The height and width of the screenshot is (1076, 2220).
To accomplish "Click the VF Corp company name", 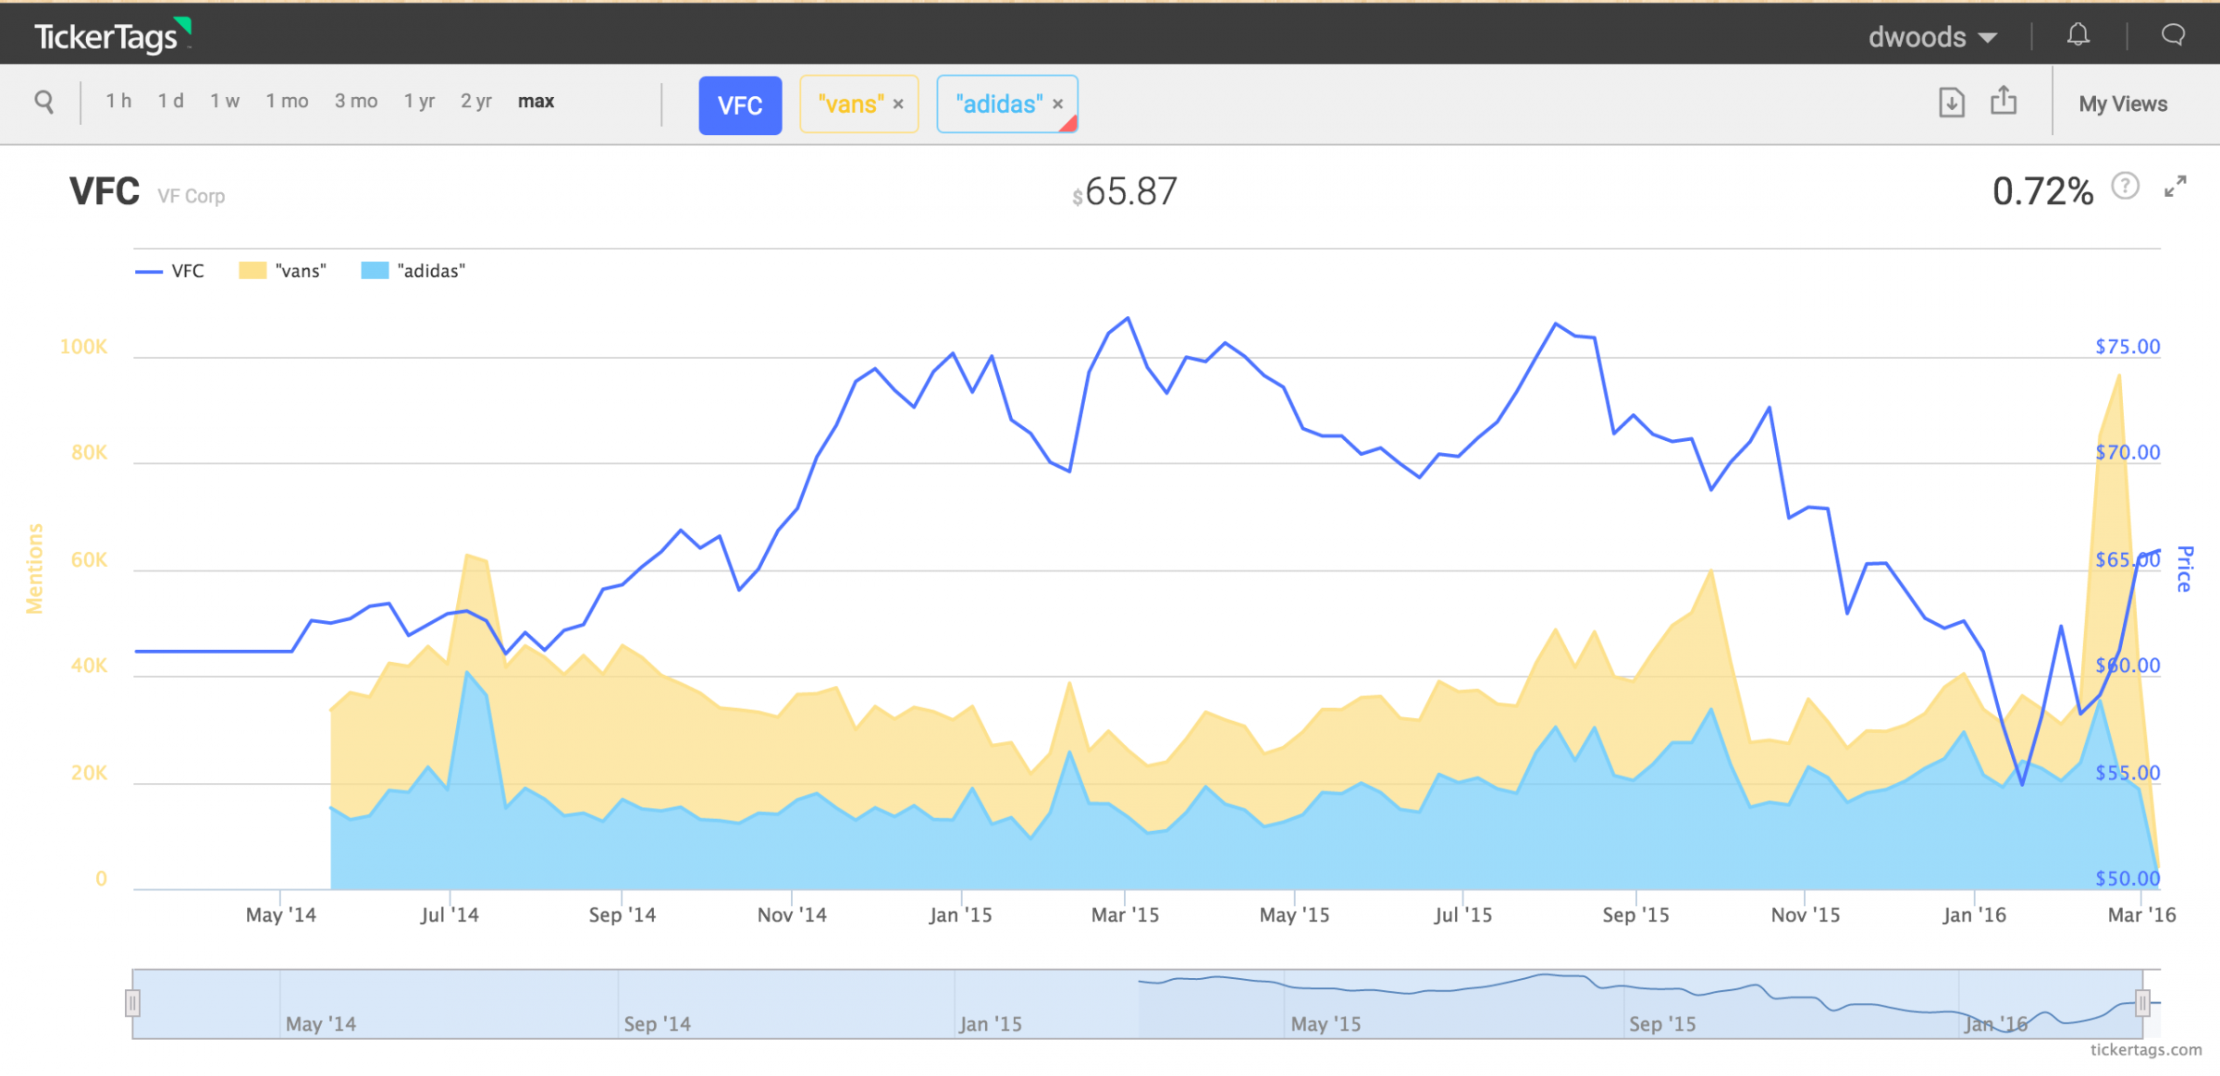I will (x=191, y=196).
